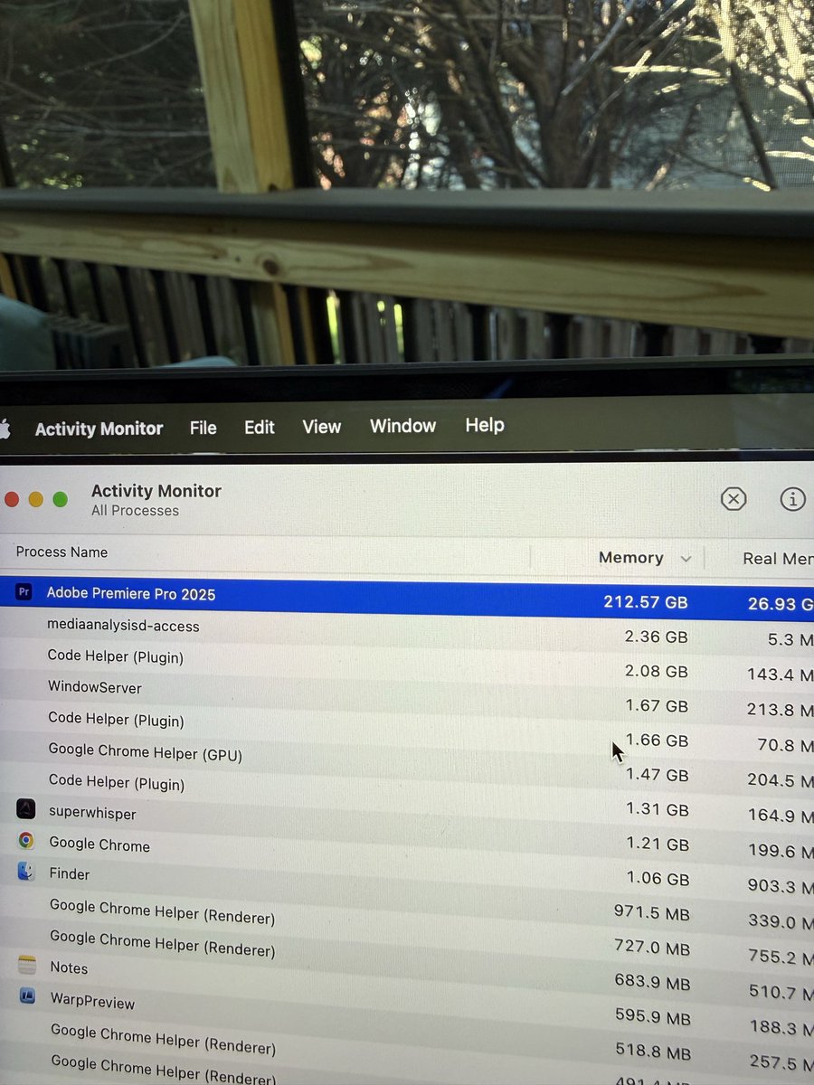The width and height of the screenshot is (814, 1085).
Task: Select the Google Chrome process name
Action: [99, 844]
